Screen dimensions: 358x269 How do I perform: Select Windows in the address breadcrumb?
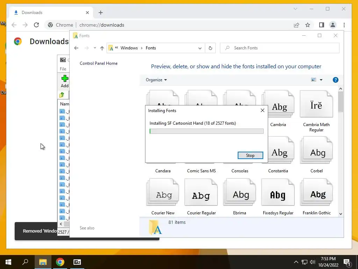(x=129, y=48)
